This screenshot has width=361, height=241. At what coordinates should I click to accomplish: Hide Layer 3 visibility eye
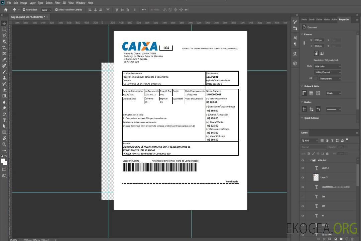coord(303,178)
